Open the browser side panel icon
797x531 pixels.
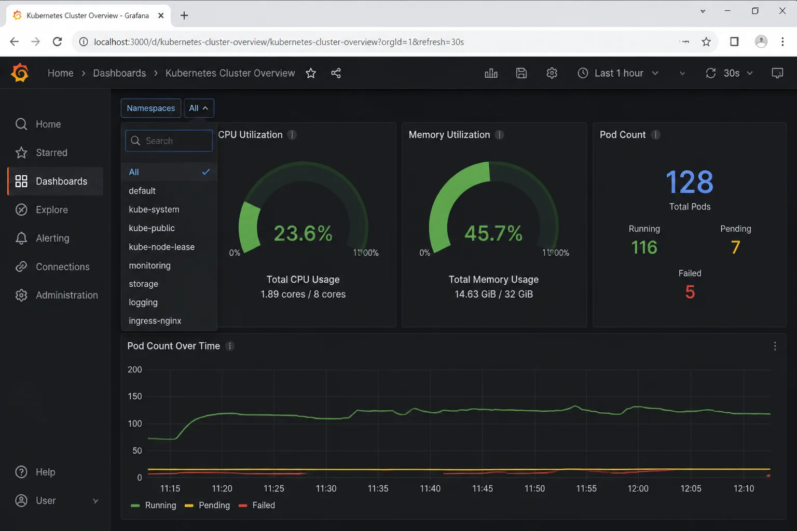pos(734,41)
